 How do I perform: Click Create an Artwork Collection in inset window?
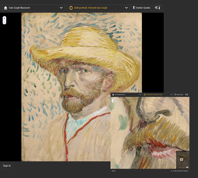(x=180, y=171)
